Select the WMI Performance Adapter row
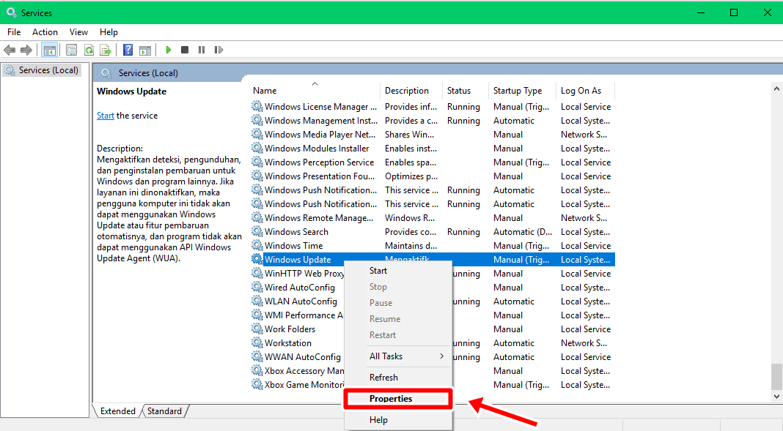Image resolution: width=783 pixels, height=431 pixels. (x=433, y=315)
